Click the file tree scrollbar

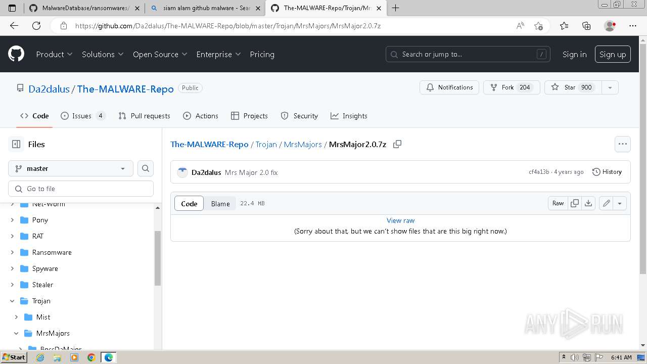(x=158, y=258)
